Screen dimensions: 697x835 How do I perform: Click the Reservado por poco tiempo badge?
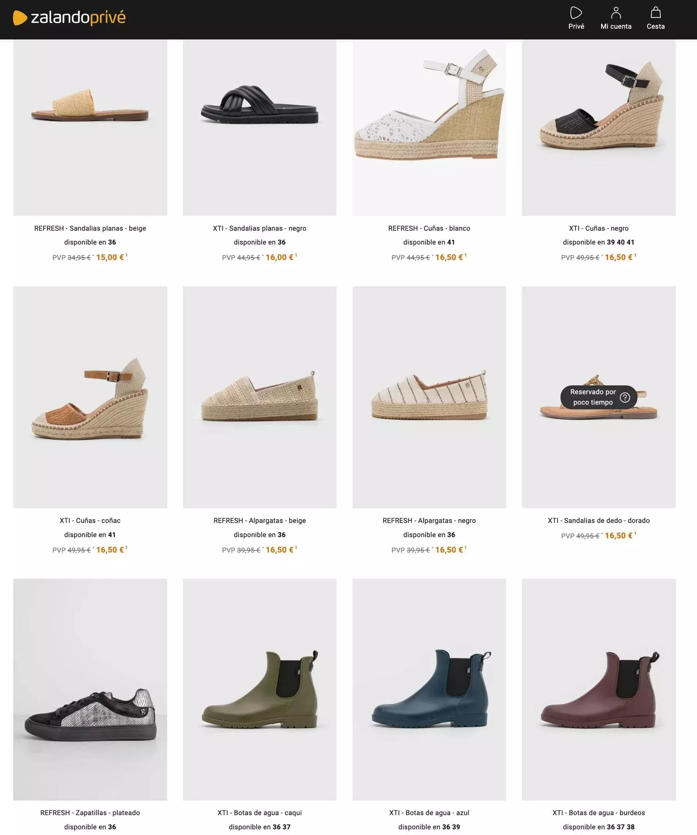coord(598,397)
